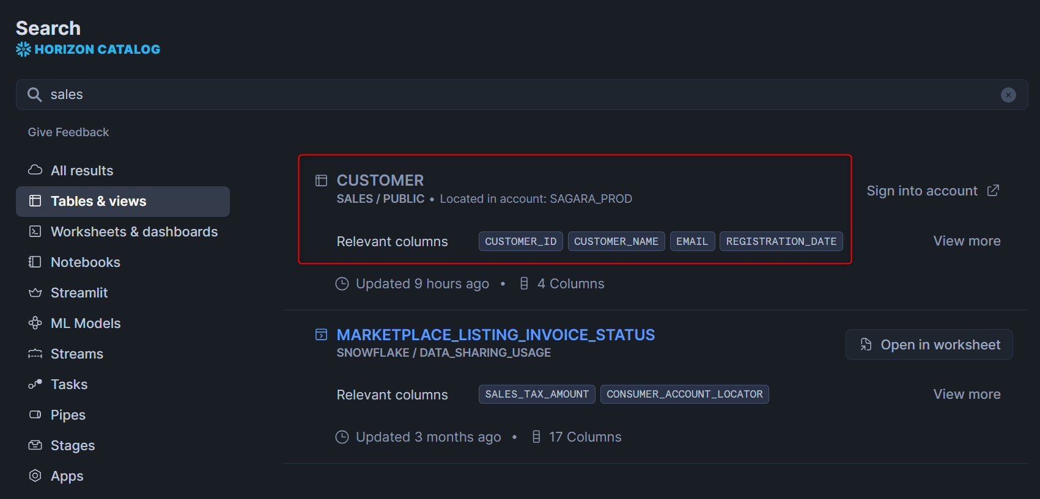Click the REGISTRATION_DATE column tag
This screenshot has width=1040, height=499.
[781, 241]
